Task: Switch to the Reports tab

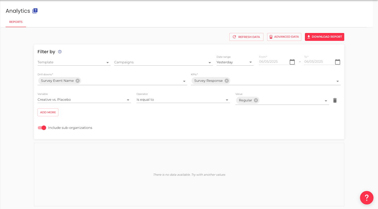Action: [x=16, y=22]
